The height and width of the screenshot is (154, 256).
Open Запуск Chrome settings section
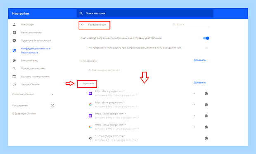(30, 84)
